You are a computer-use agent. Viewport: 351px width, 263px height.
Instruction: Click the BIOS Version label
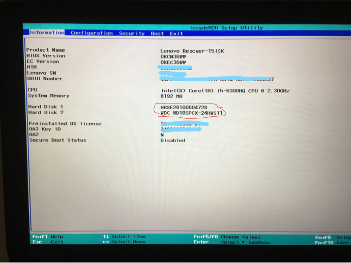point(46,56)
